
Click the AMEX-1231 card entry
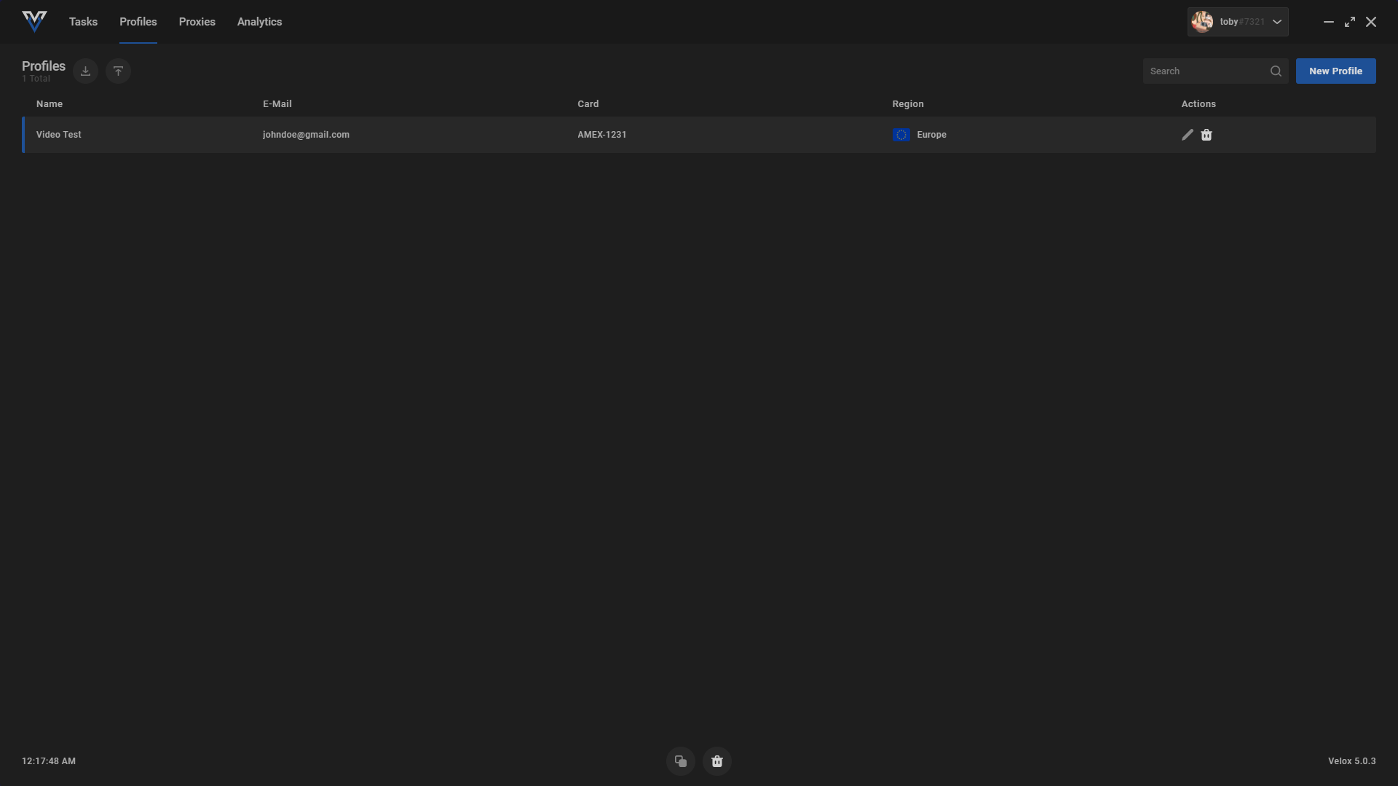601,135
